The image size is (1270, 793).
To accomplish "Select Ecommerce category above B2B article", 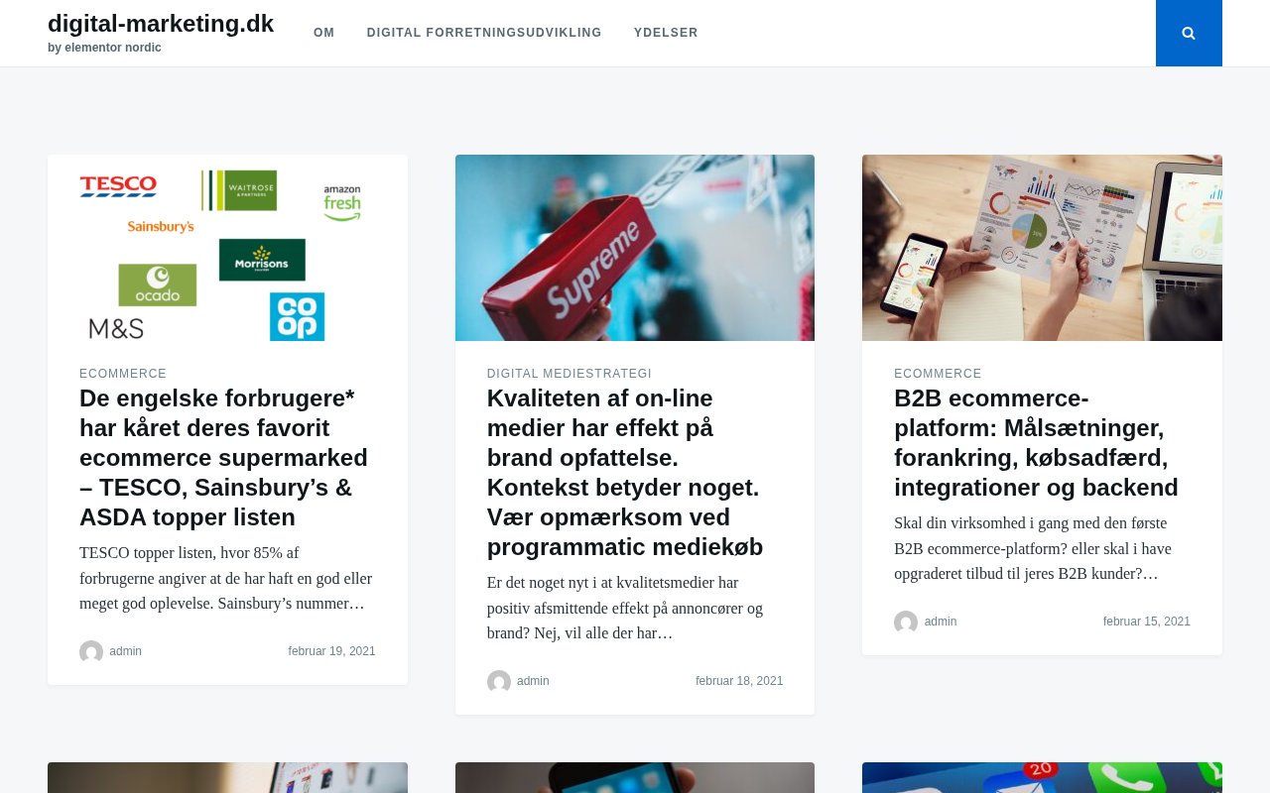I will tap(938, 374).
